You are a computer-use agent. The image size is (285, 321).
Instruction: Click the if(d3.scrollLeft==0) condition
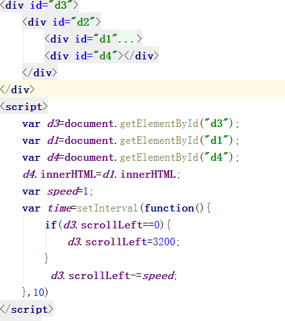pyautogui.click(x=105, y=225)
